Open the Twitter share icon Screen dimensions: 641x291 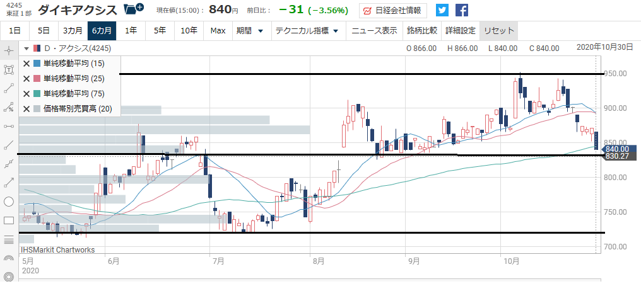[x=442, y=10]
